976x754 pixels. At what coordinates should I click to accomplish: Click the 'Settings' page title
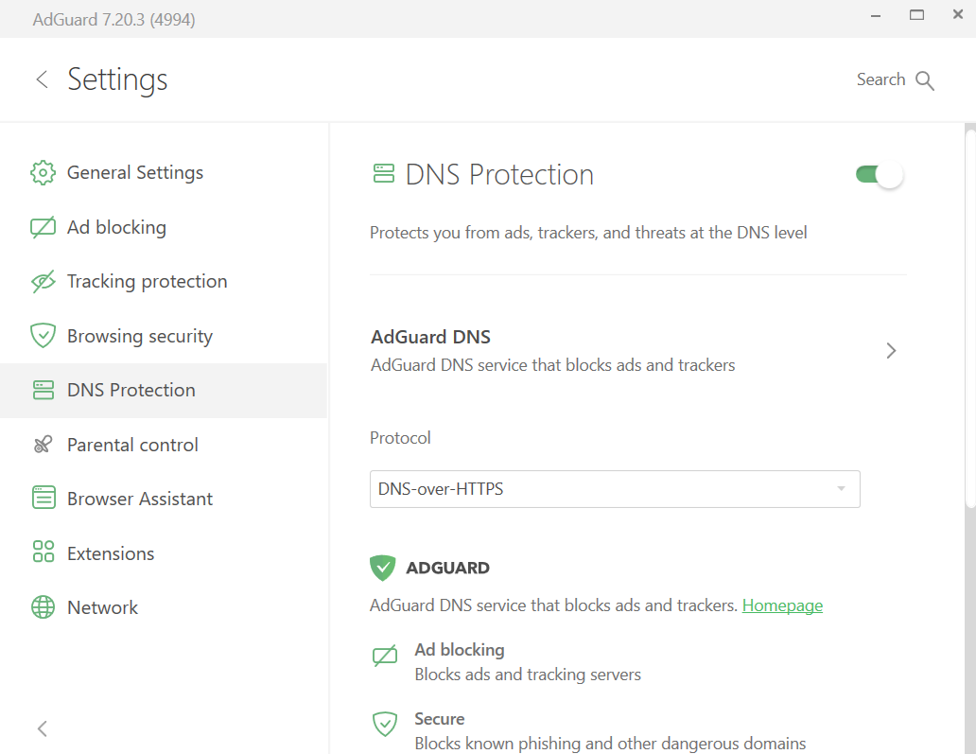coord(117,79)
